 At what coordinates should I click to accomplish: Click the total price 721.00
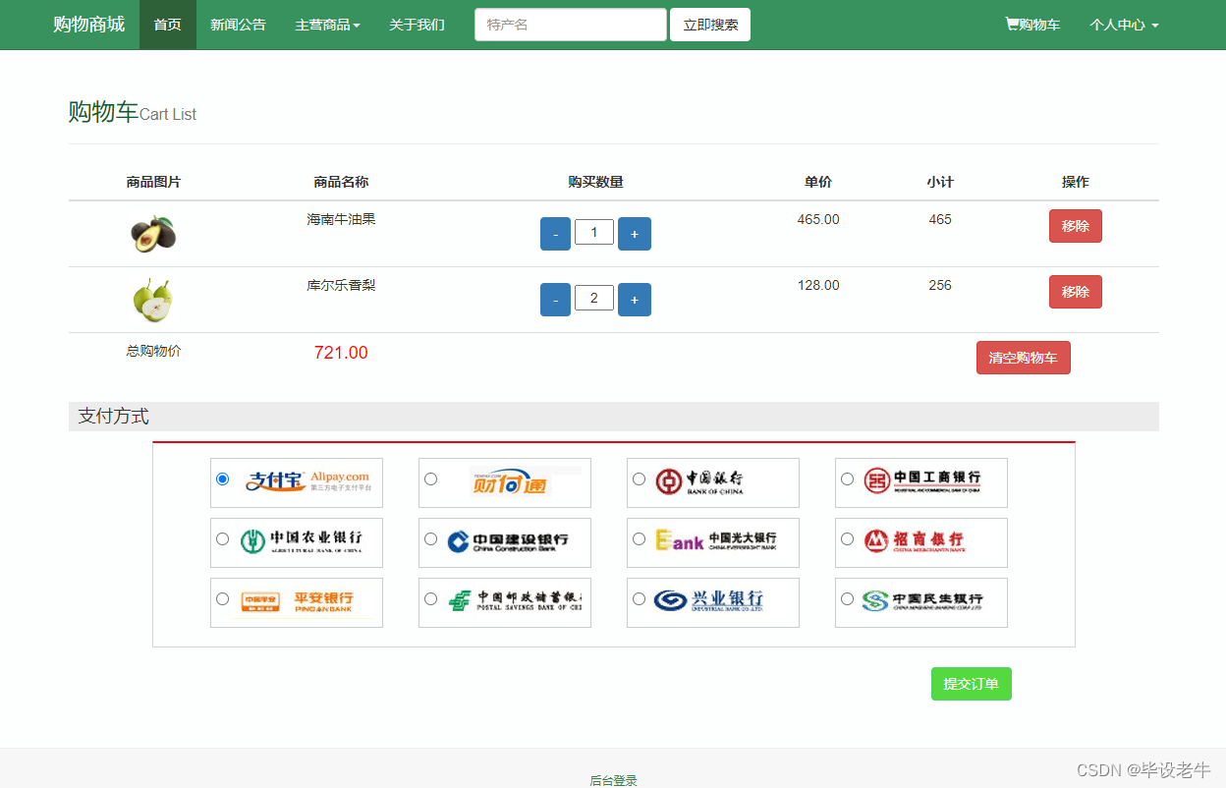point(341,353)
